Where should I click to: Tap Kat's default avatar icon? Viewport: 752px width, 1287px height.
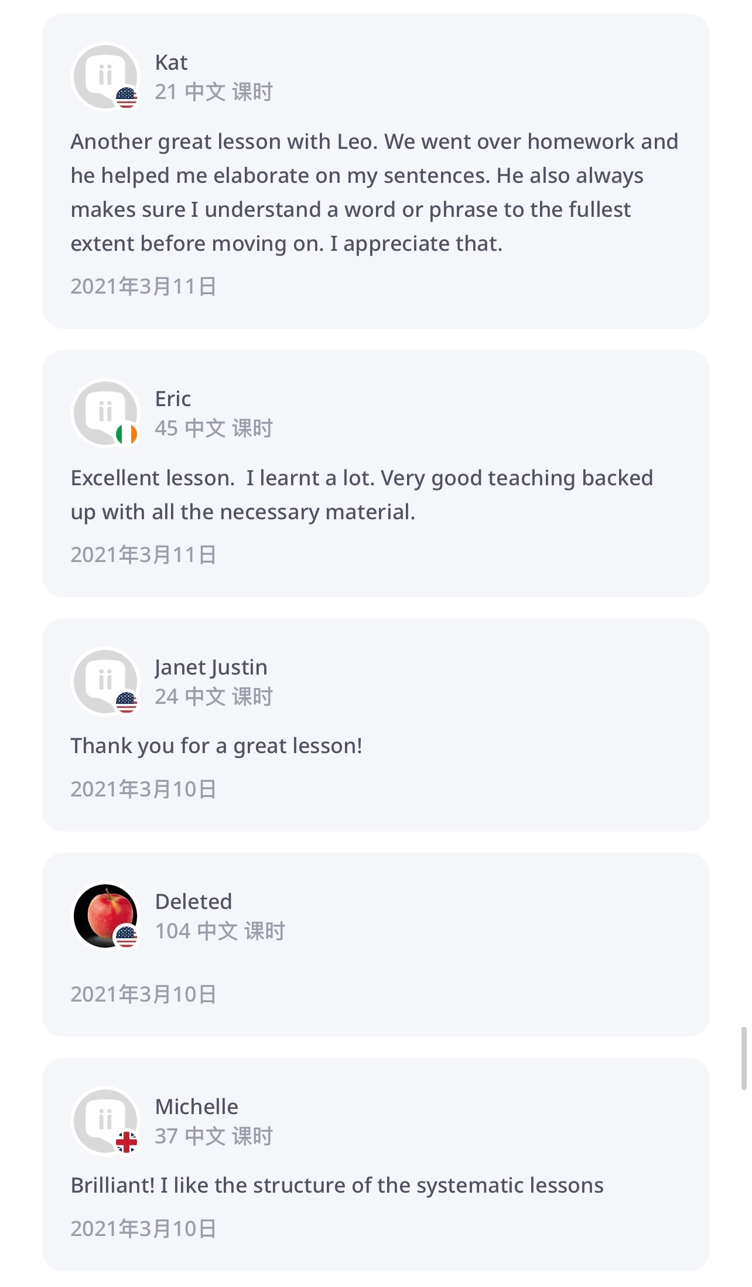click(104, 76)
